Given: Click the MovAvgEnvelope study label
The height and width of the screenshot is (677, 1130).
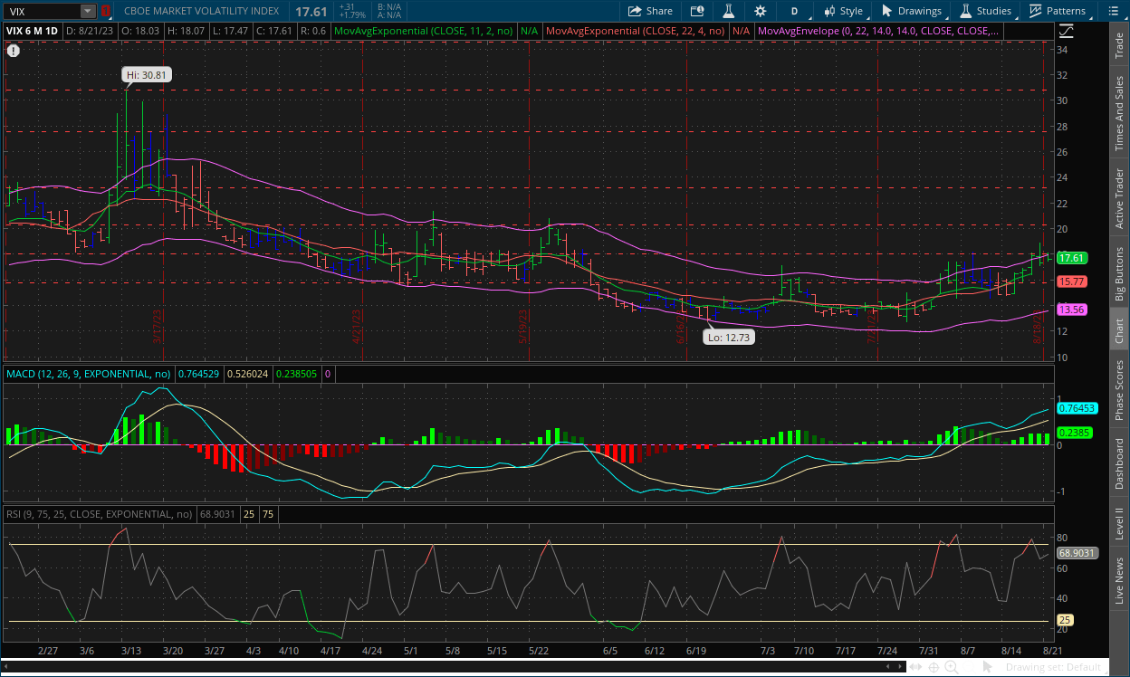Looking at the screenshot, I should click(x=878, y=31).
